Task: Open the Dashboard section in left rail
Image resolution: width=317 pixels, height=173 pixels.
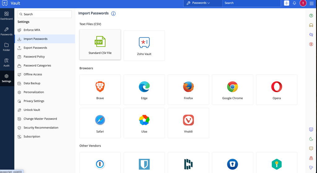Action: [7, 16]
